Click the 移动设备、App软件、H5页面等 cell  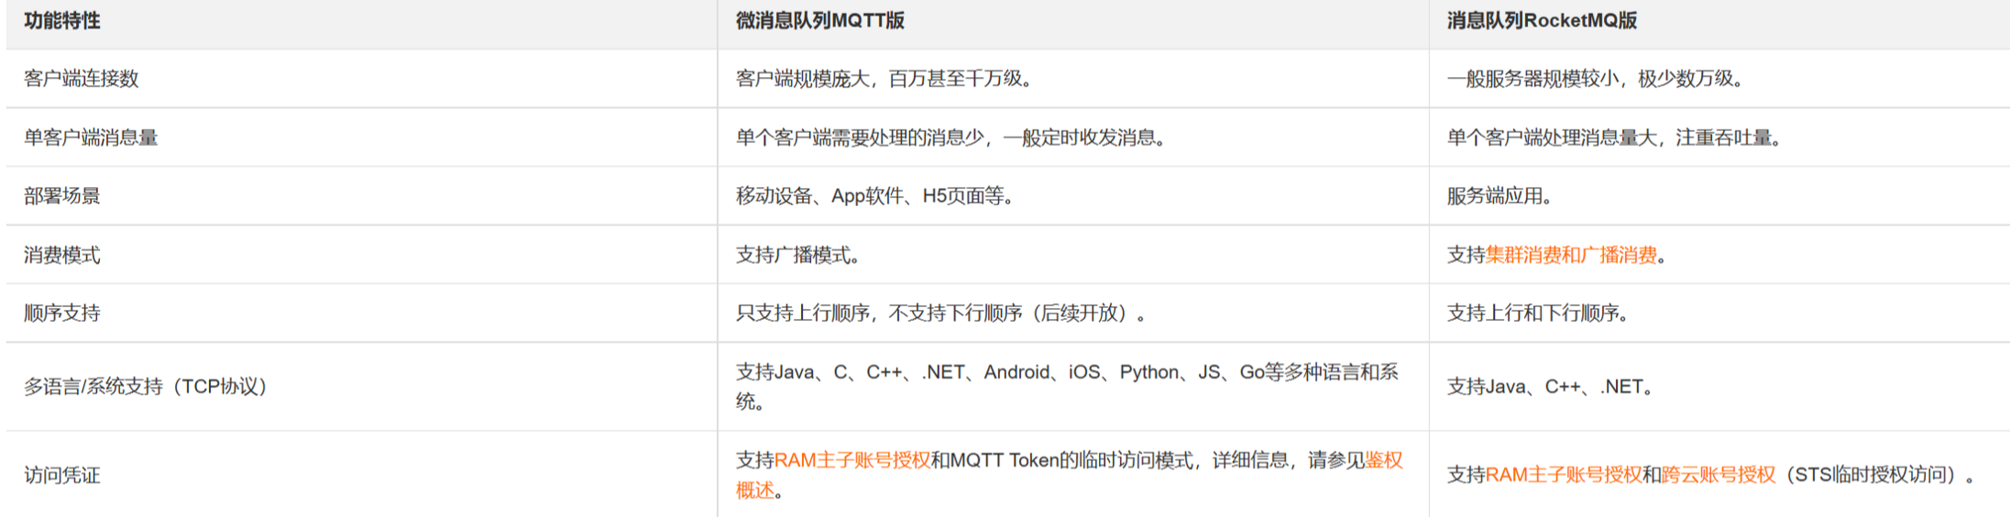click(873, 196)
